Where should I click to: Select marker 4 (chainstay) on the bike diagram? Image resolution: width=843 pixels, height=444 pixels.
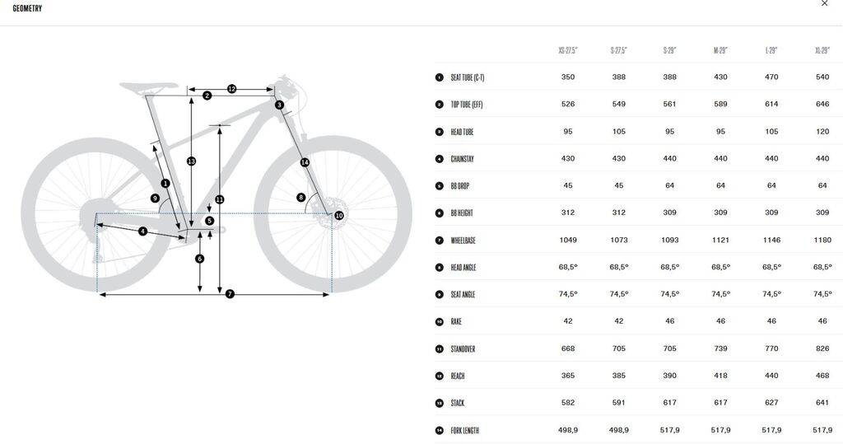(x=142, y=231)
